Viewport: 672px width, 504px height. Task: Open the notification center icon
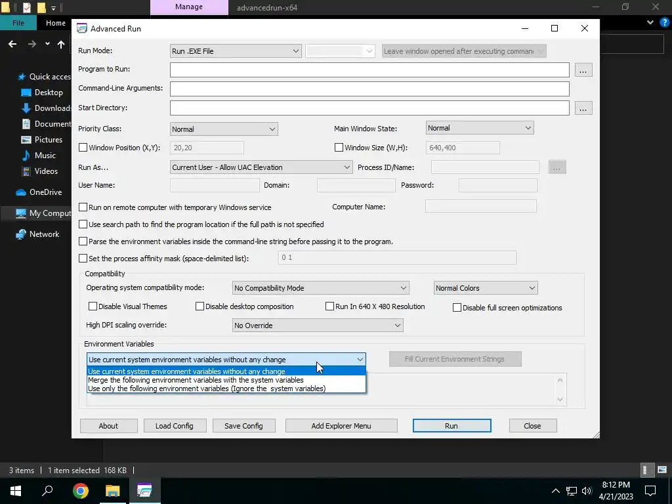(650, 491)
